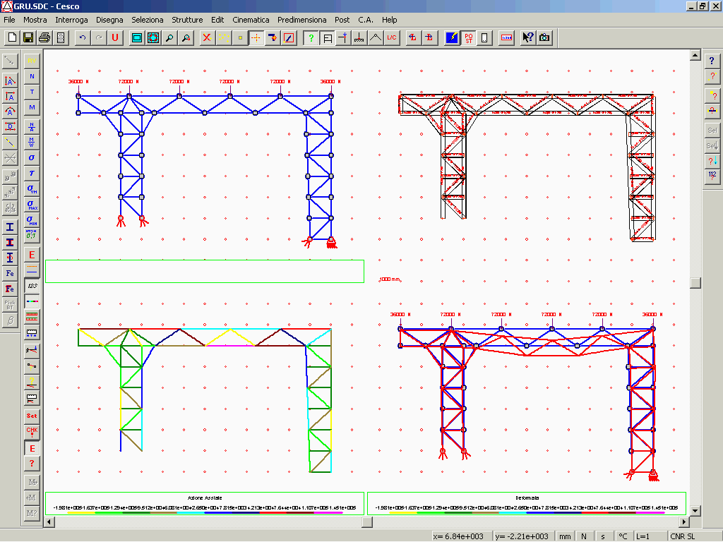Image resolution: width=723 pixels, height=542 pixels.
Task: Toggle the POST processing mode button
Action: click(x=468, y=37)
